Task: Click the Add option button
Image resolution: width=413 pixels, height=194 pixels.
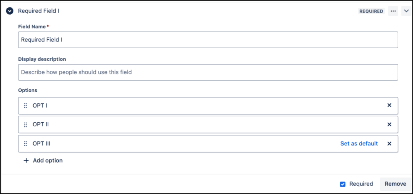Action: tap(48, 160)
